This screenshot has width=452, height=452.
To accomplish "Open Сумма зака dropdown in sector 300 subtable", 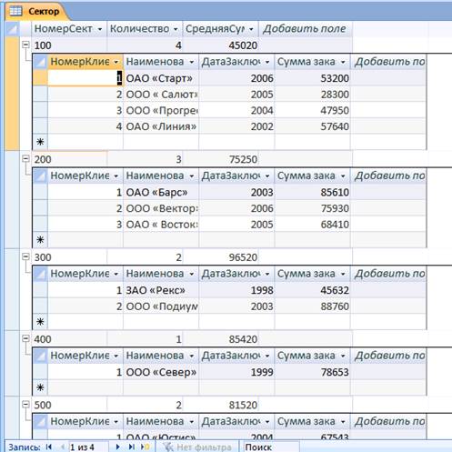I will point(343,274).
